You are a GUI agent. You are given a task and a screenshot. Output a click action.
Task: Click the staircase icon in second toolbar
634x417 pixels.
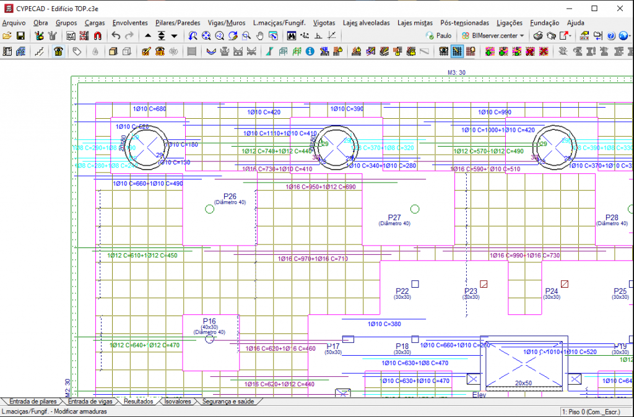(x=39, y=51)
